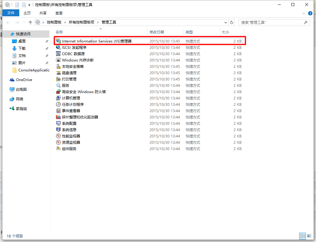This screenshot has width=316, height=242.
Task: Expand the ribbon with the chevron
Action: tap(304, 13)
